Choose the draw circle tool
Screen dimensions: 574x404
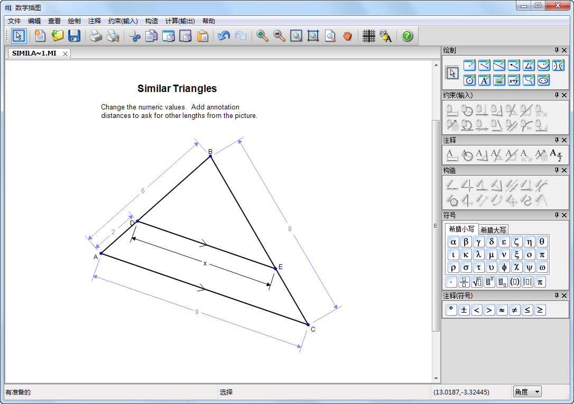click(469, 80)
